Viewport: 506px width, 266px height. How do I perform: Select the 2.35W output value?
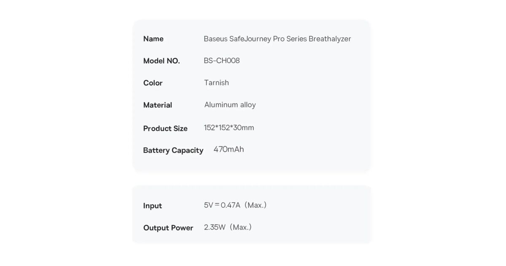click(215, 228)
